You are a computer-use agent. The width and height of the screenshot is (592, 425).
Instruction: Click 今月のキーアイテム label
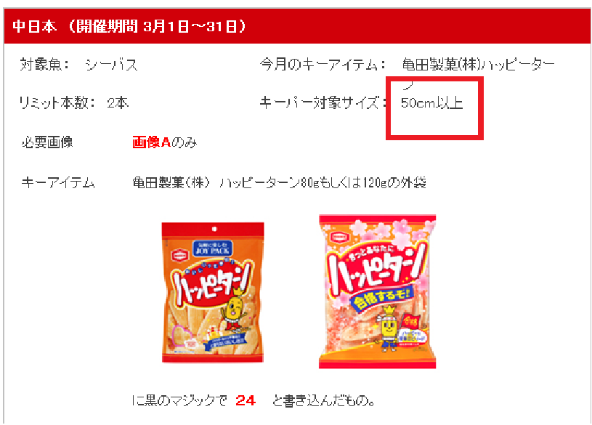click(323, 65)
